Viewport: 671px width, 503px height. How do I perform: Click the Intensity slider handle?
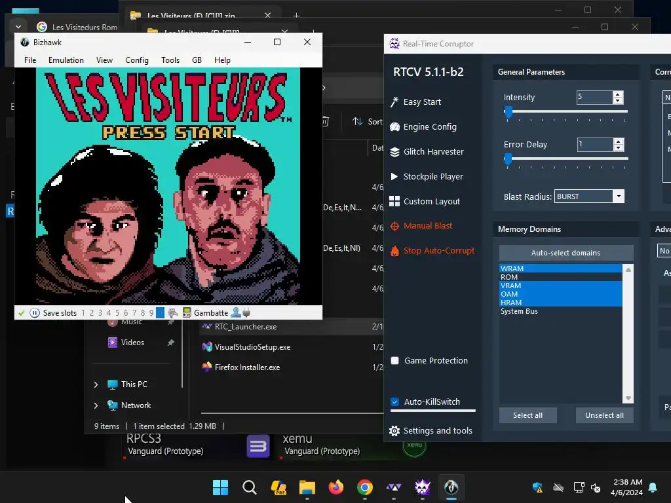(508, 112)
